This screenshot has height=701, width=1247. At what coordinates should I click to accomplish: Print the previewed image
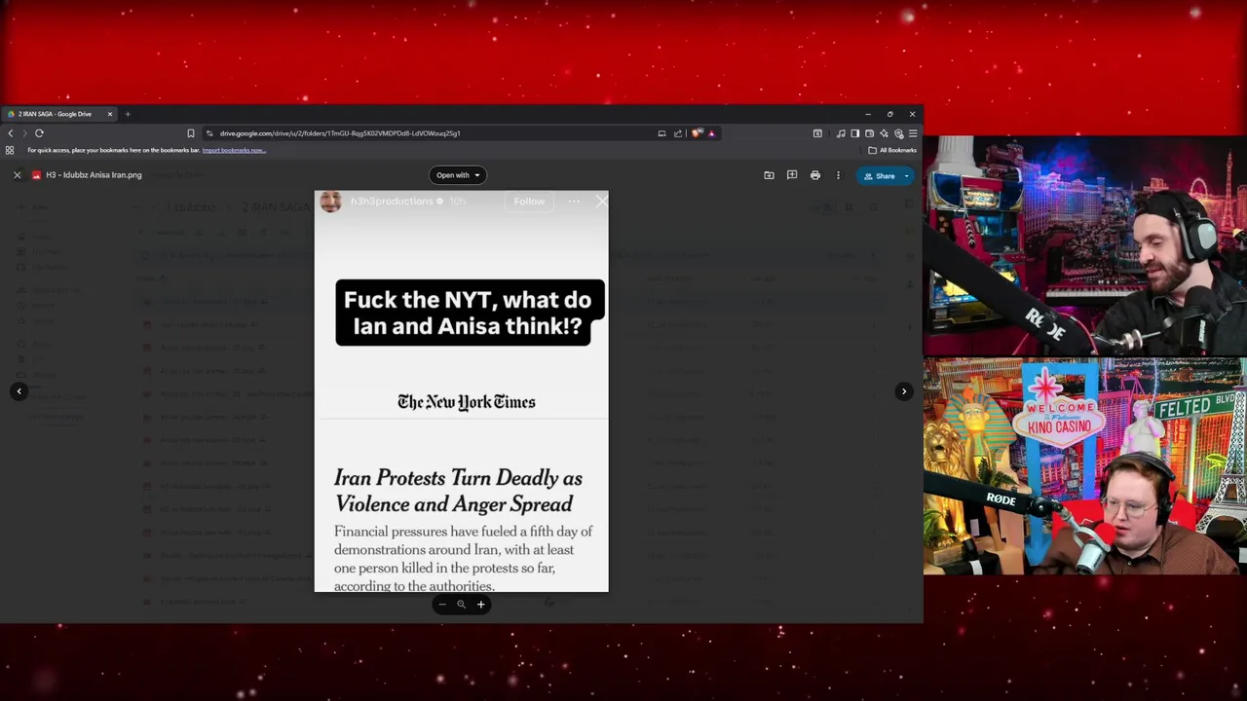[x=815, y=175]
